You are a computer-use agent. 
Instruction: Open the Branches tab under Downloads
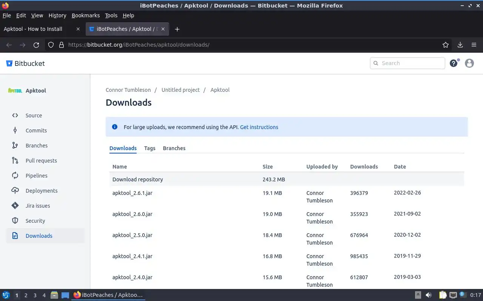[x=174, y=148]
